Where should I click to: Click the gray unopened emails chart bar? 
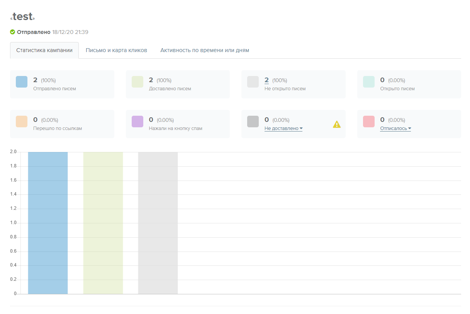158,223
